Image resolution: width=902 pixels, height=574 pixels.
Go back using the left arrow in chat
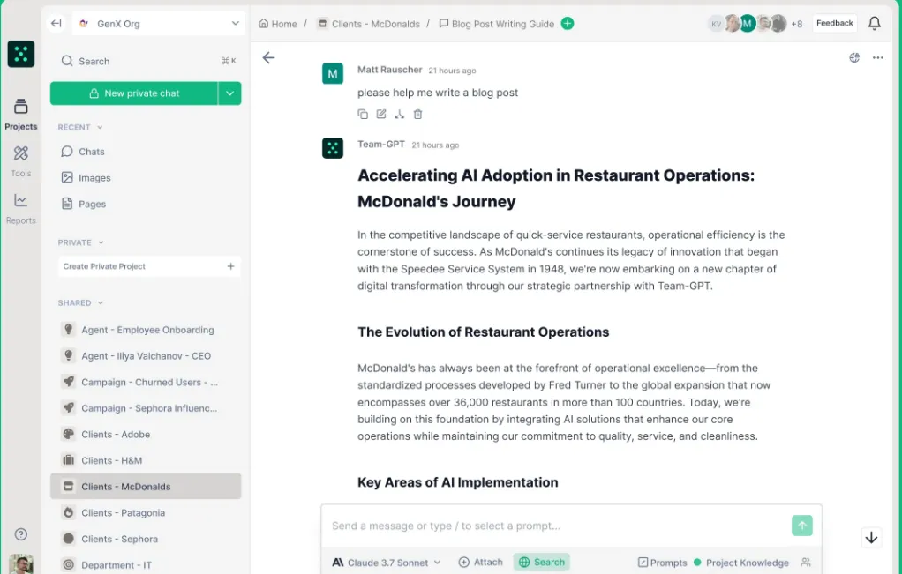(x=268, y=57)
